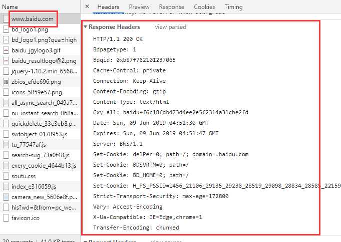Click the Bdqid header line
The image size is (341, 242).
coord(134,60)
